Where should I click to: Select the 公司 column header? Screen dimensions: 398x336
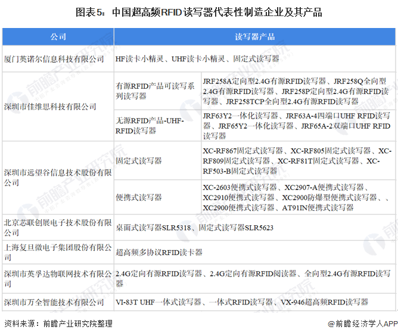coord(58,37)
